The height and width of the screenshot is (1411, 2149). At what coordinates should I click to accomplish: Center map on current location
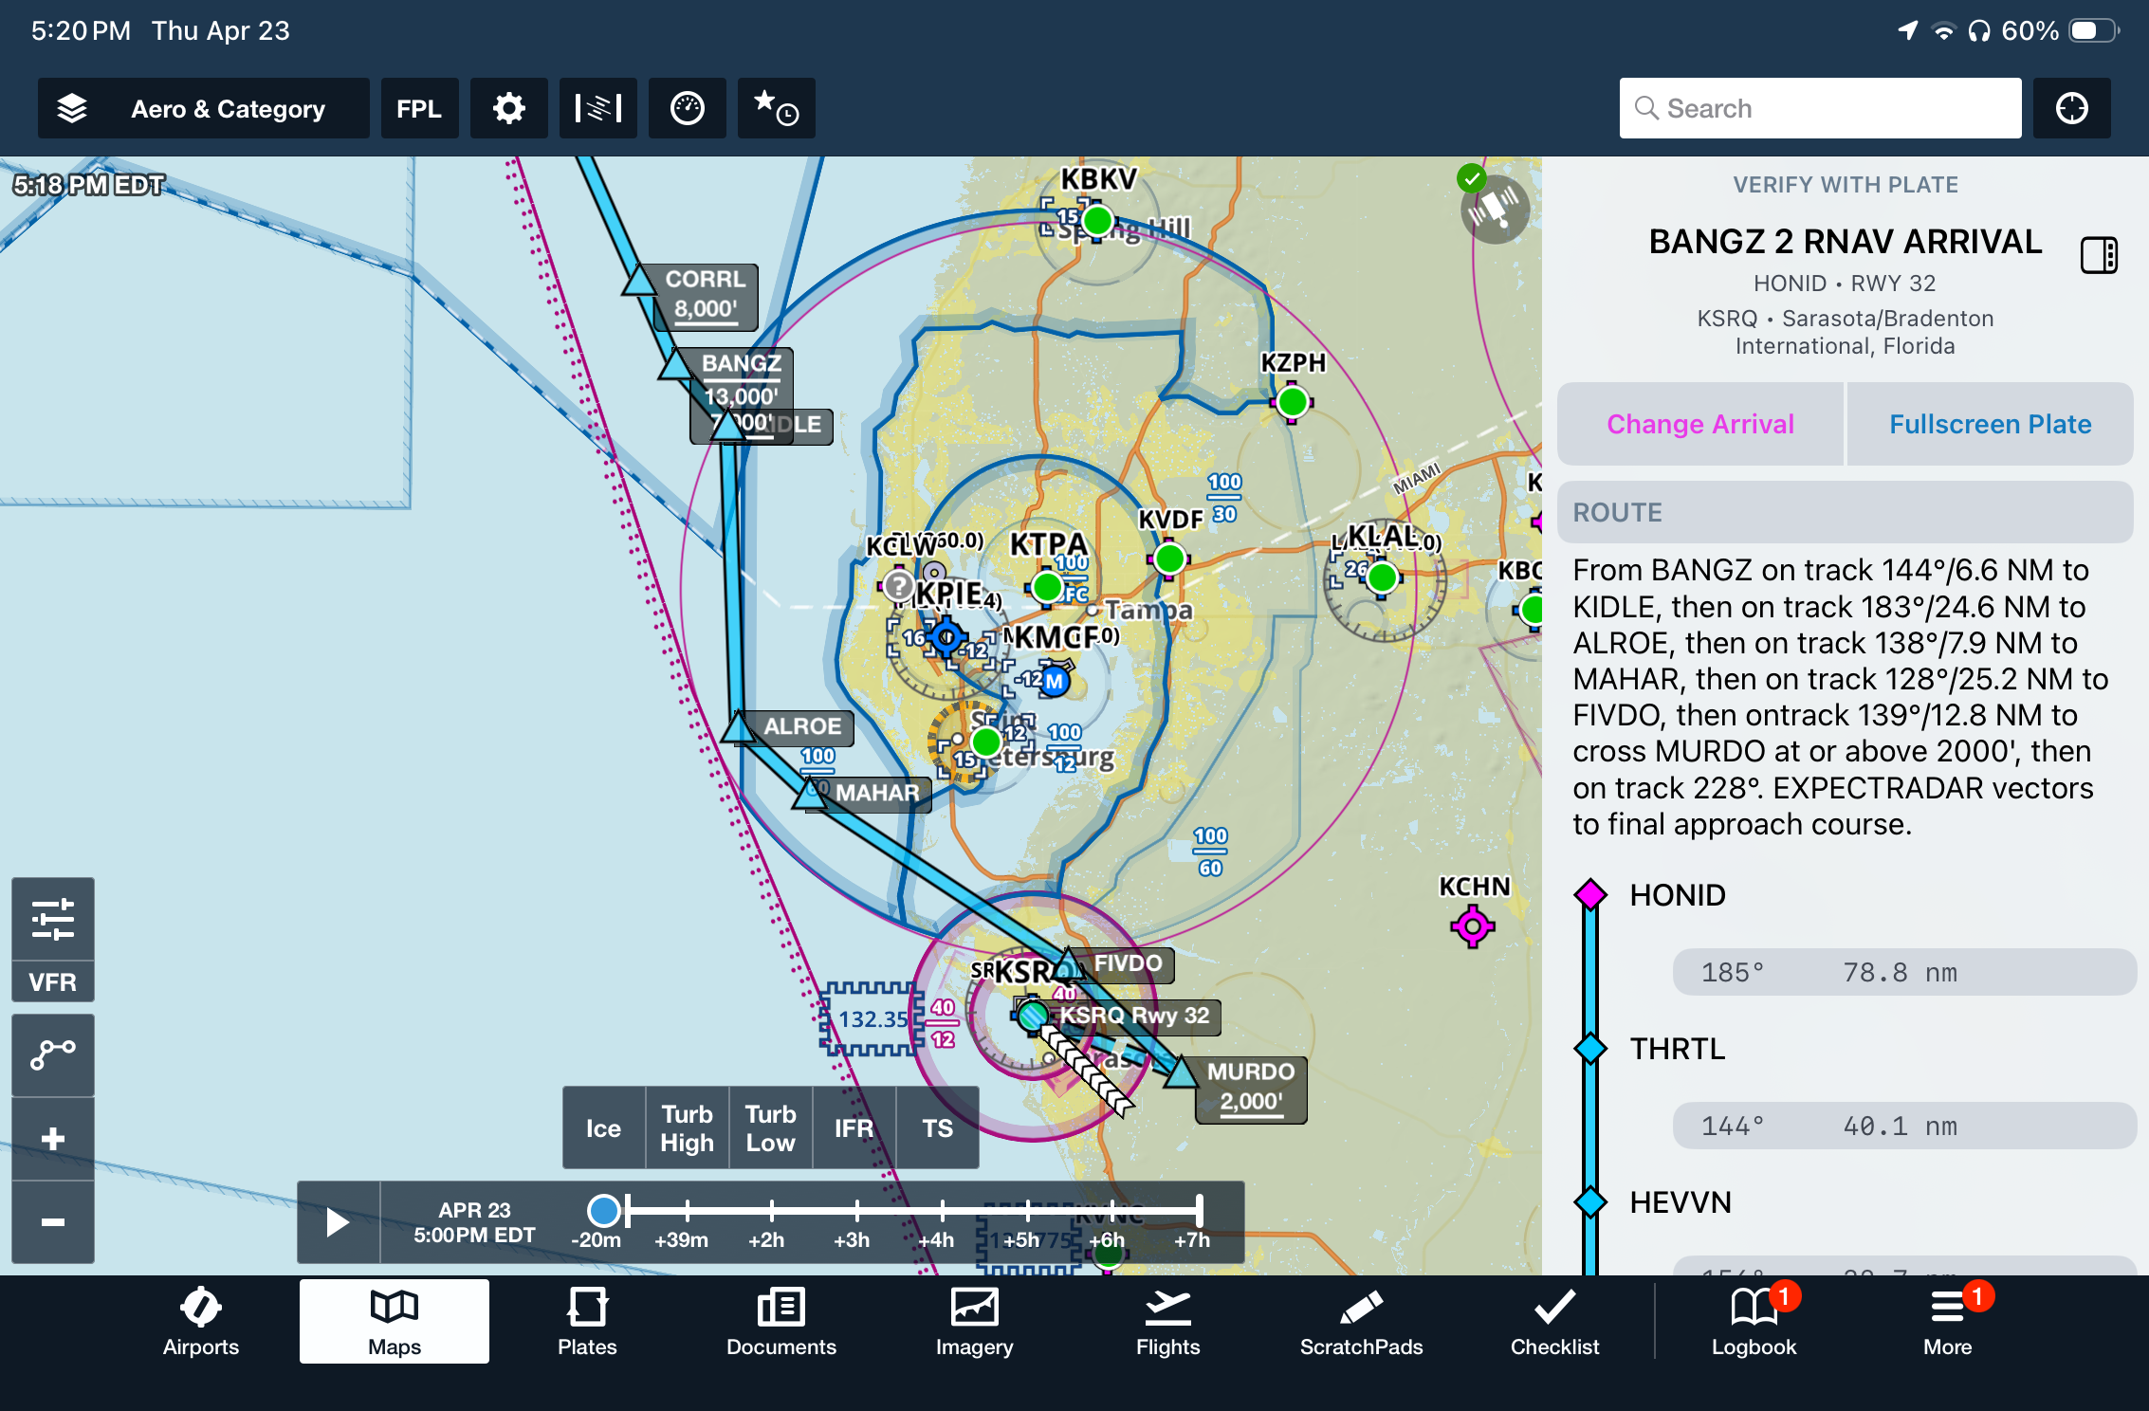point(2071,108)
